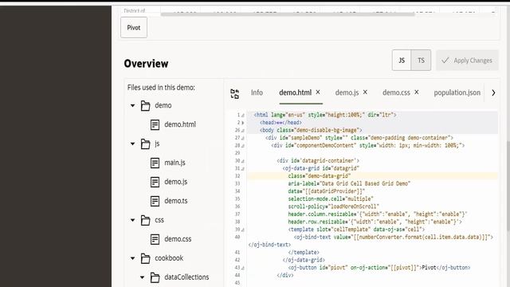Open demo.js from the file tree
This screenshot has width=510, height=287.
tap(175, 182)
